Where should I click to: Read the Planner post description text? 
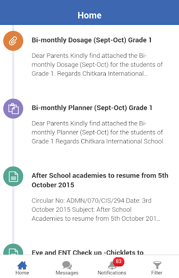click(x=97, y=132)
